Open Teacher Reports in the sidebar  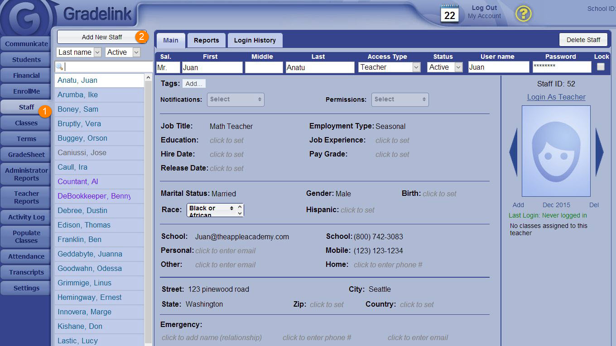[x=26, y=198]
